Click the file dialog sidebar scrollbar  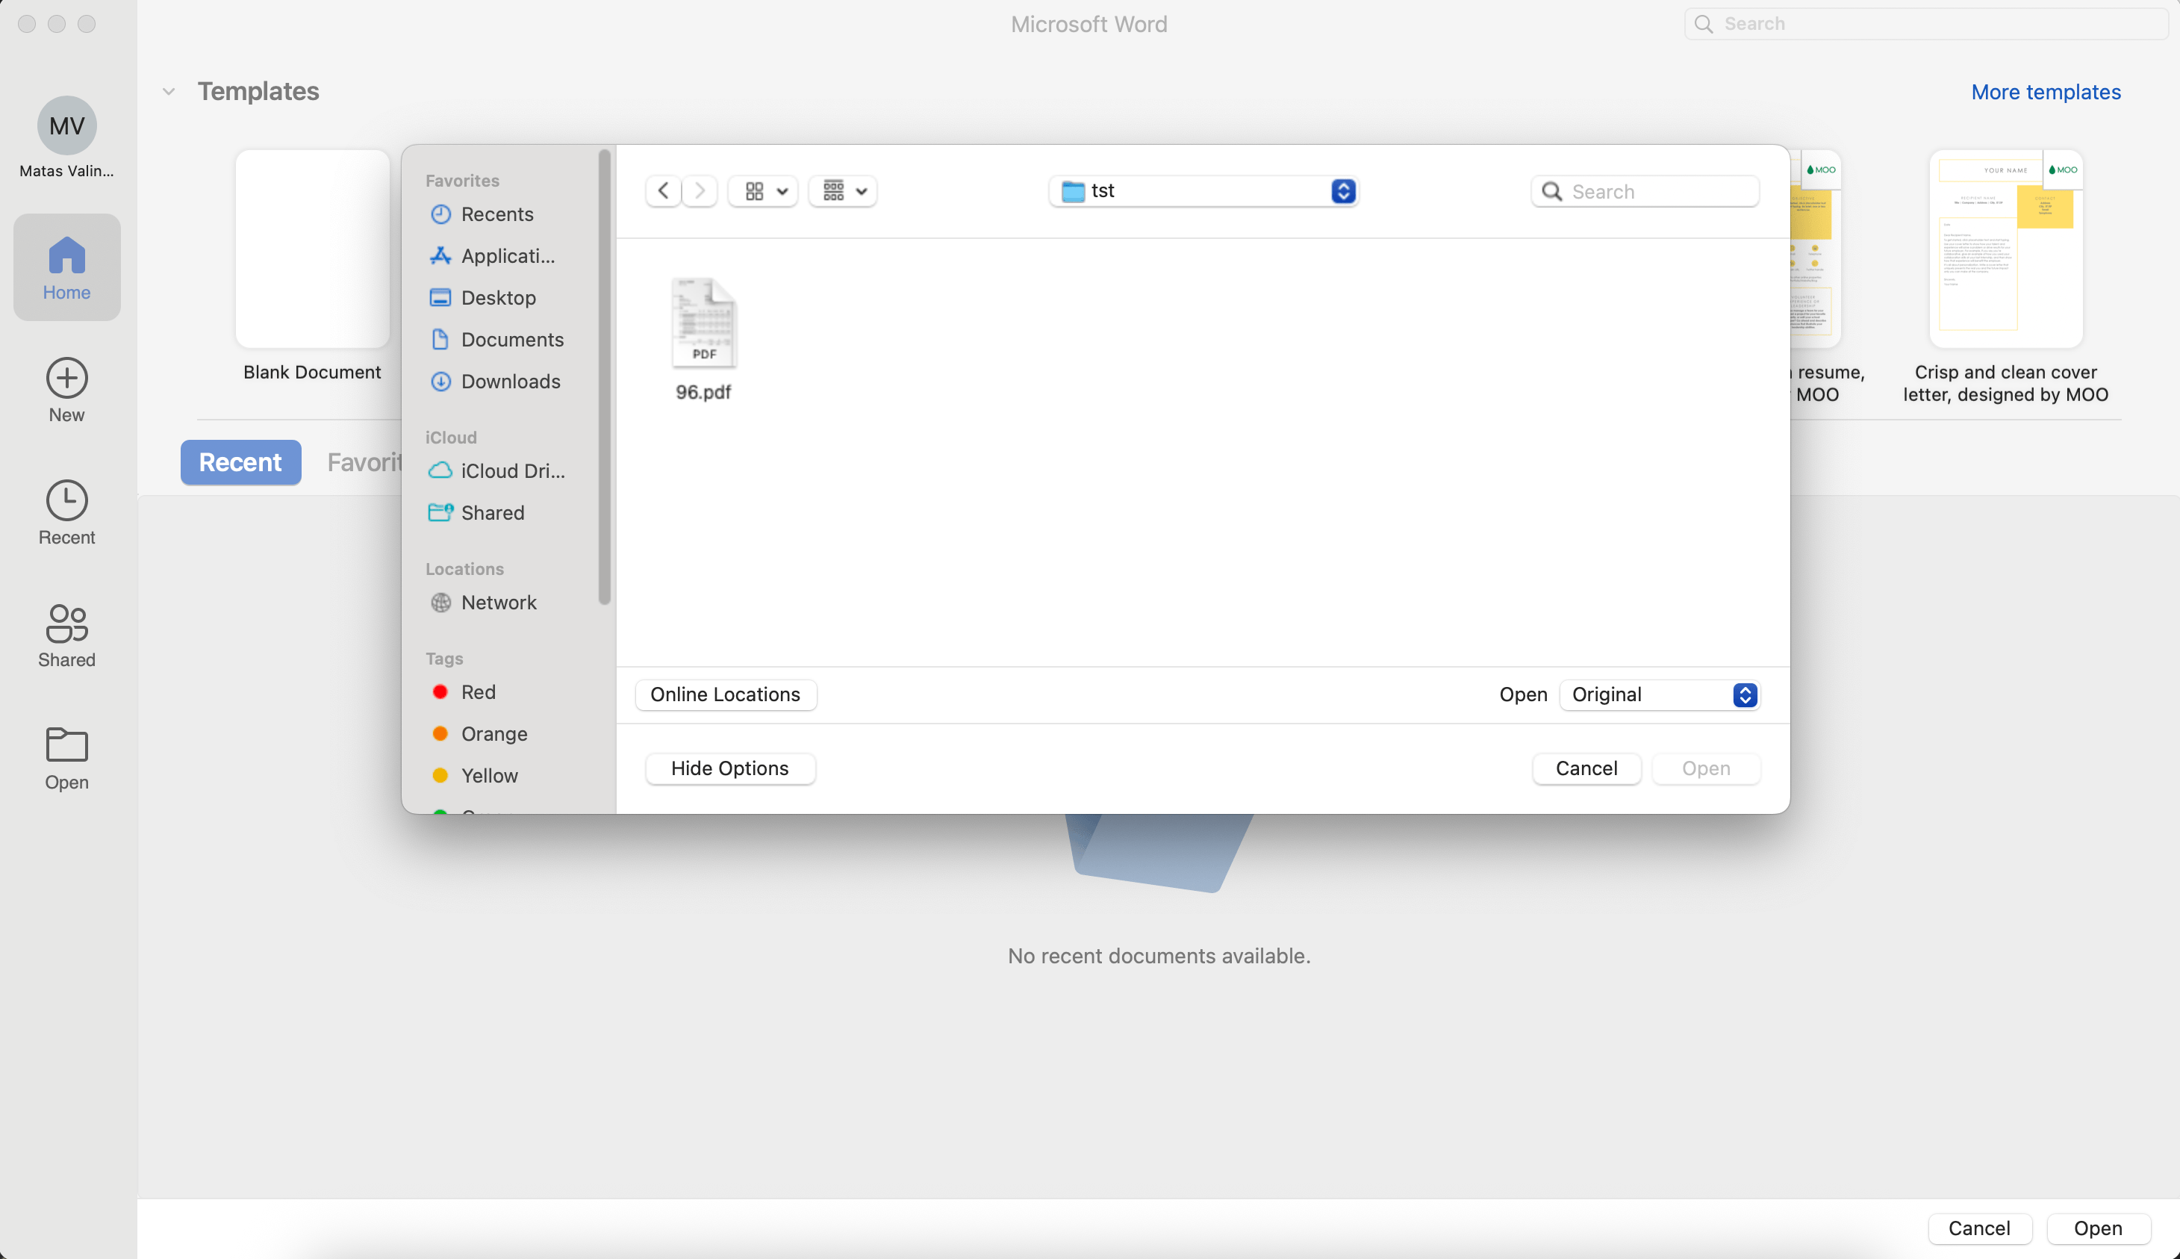(x=604, y=377)
